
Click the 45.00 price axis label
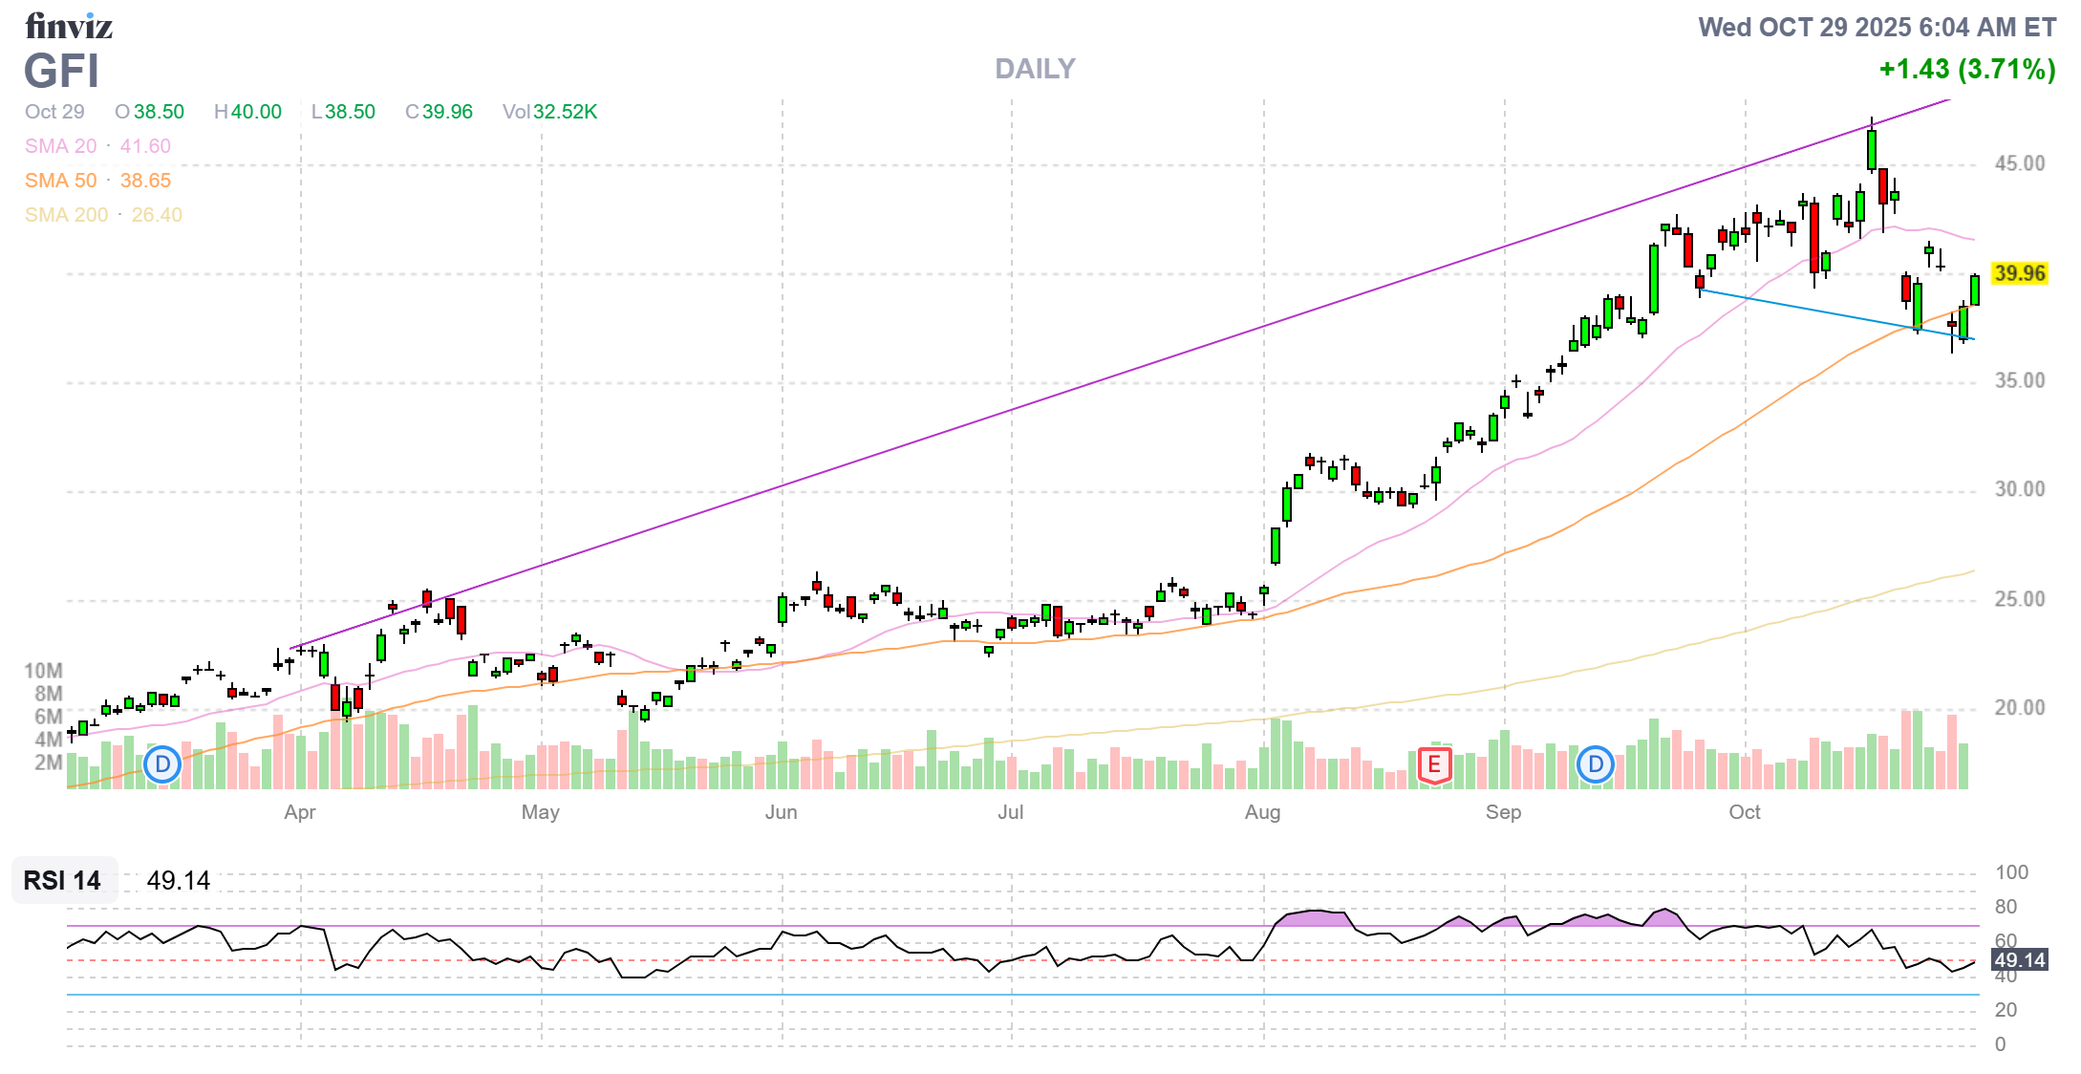pyautogui.click(x=2019, y=163)
